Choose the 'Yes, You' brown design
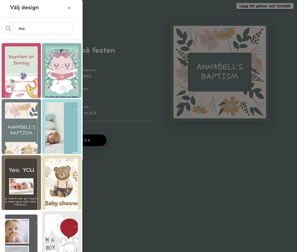297x252 pixels. pyautogui.click(x=21, y=183)
